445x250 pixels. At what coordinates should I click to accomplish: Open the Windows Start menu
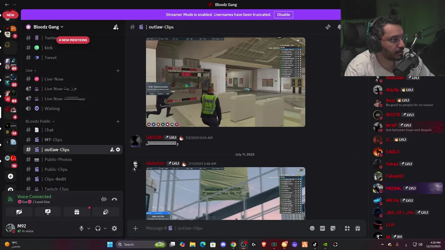(x=110, y=244)
